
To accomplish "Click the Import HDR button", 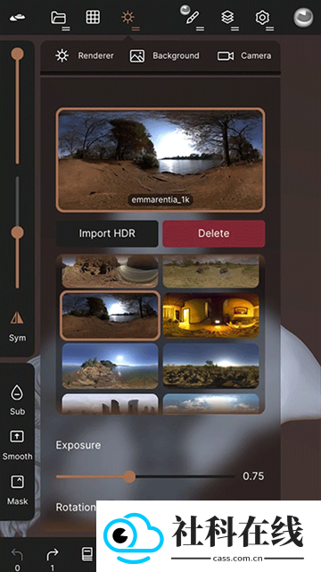I will [107, 233].
